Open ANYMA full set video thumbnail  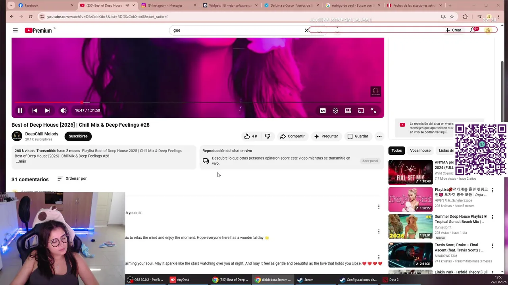[410, 172]
